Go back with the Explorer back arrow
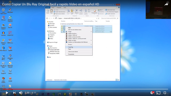The height and width of the screenshot is (96, 171). (x=47, y=18)
